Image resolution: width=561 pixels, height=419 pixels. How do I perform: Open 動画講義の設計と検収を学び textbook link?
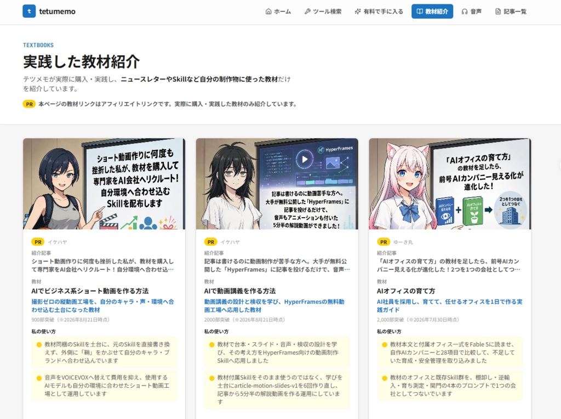pos(274,305)
